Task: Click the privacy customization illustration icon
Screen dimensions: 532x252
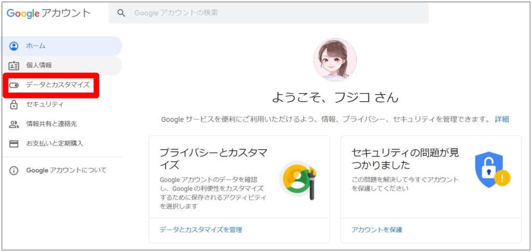Action: pyautogui.click(x=298, y=180)
